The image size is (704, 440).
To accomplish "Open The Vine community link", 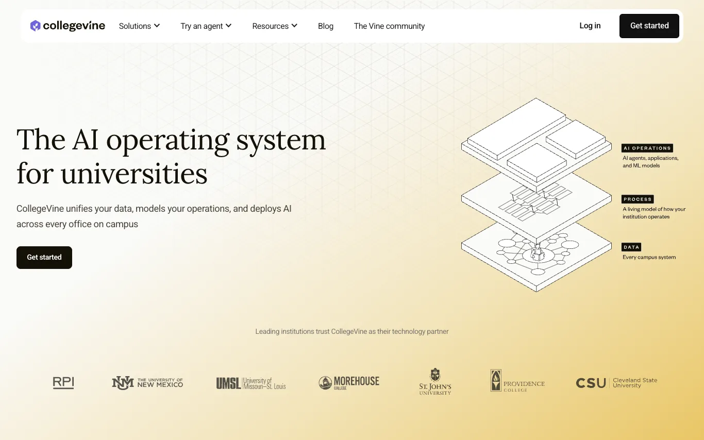I will tap(389, 26).
